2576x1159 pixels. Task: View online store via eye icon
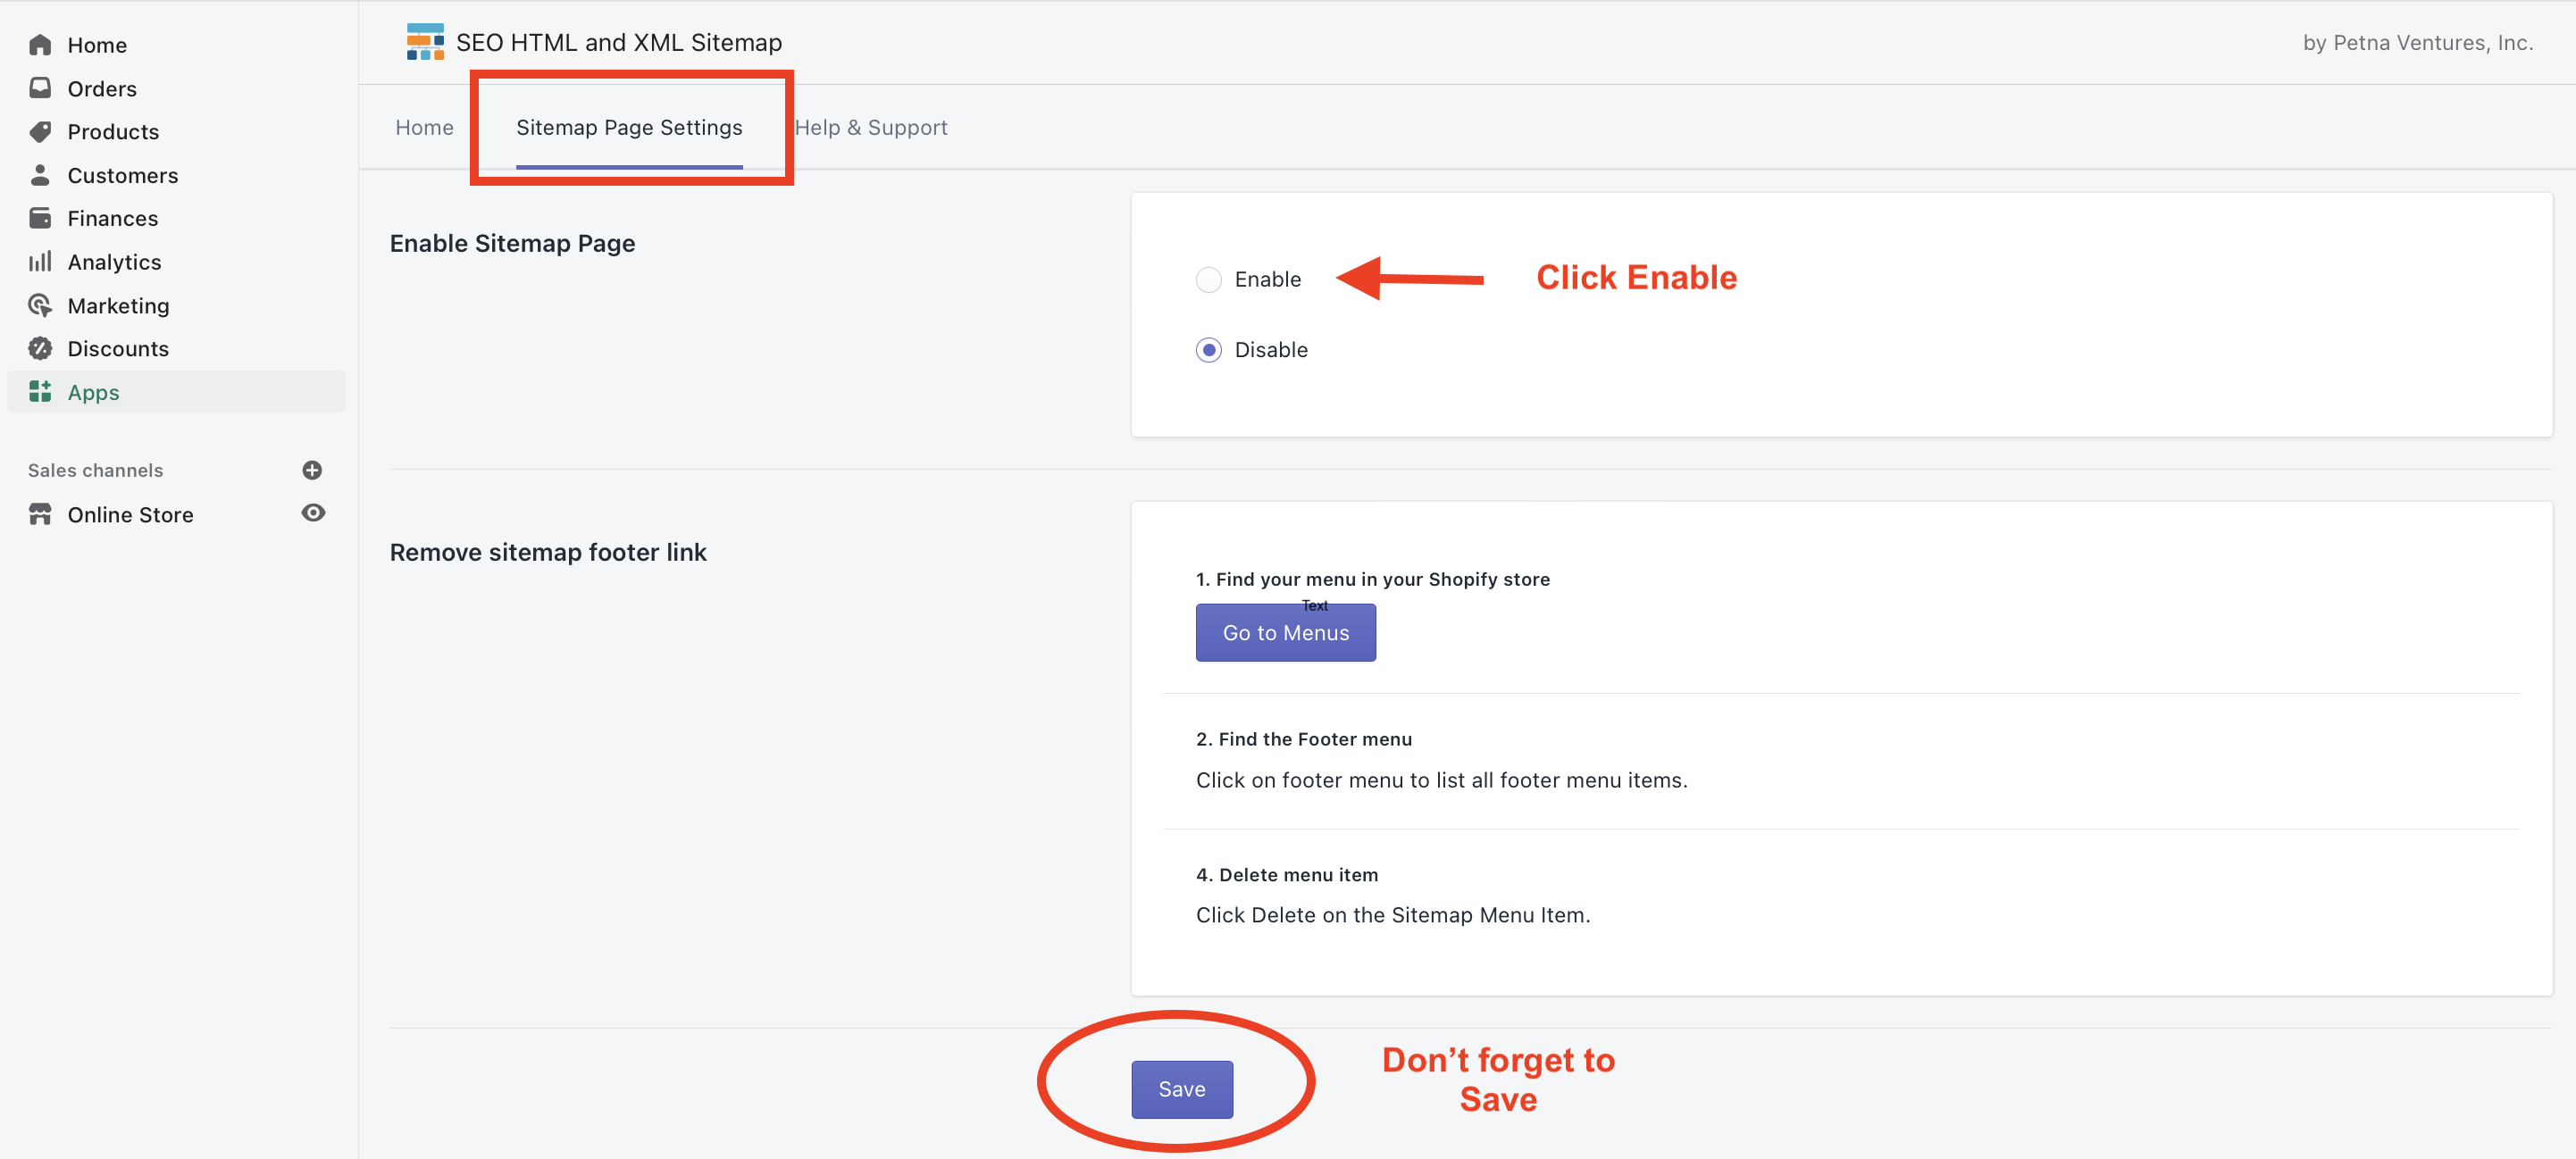tap(313, 513)
